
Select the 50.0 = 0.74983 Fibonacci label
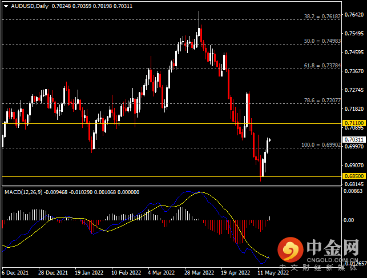point(322,41)
